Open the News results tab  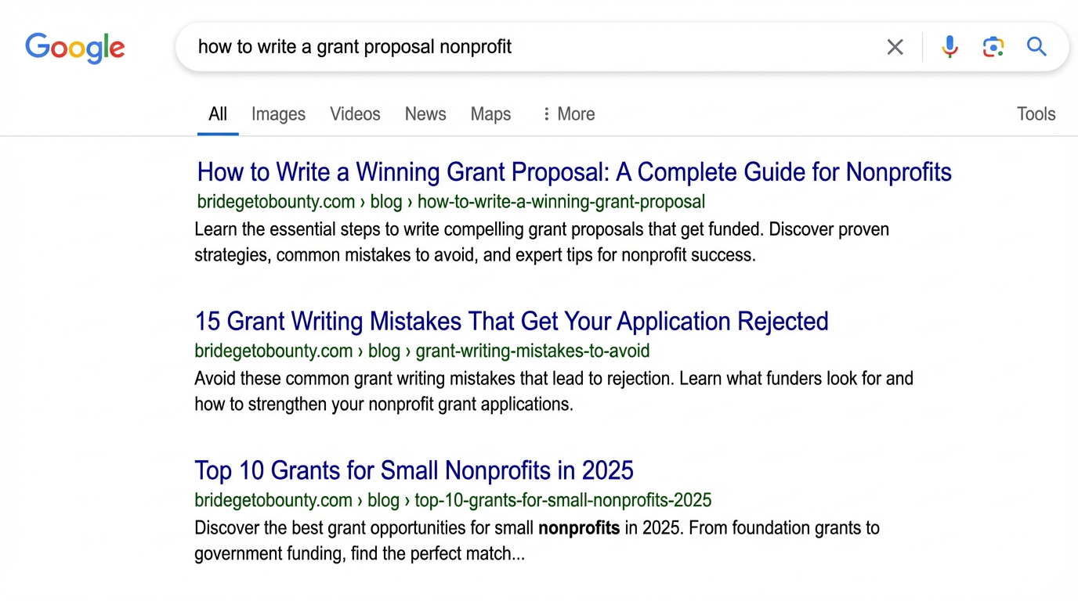coord(425,113)
